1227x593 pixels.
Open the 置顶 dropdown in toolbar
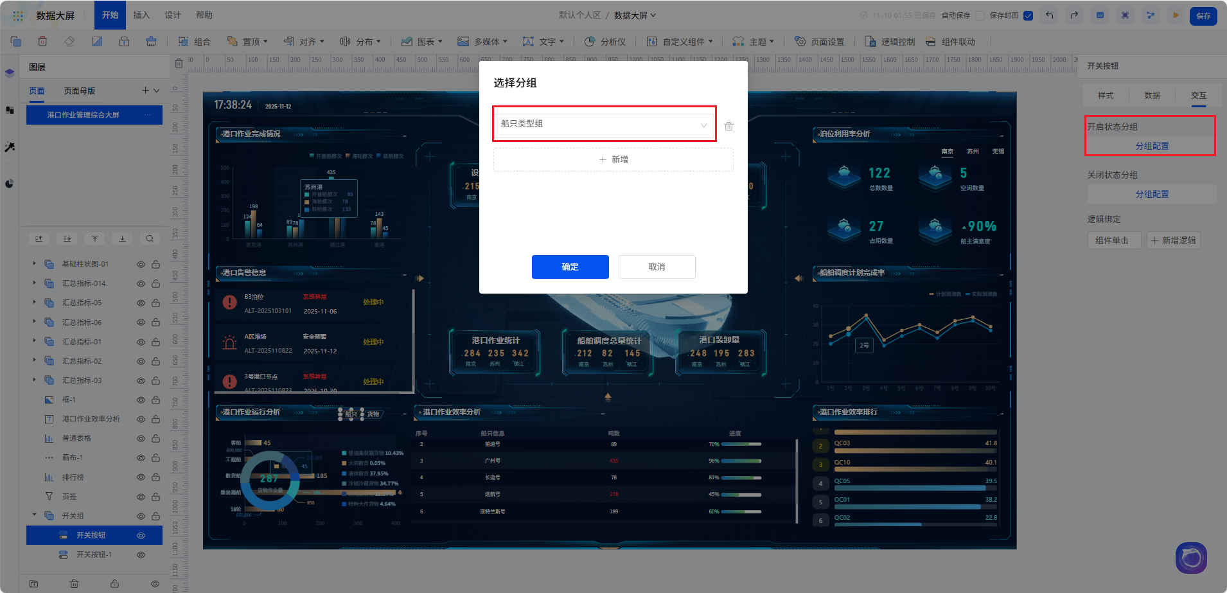point(247,42)
